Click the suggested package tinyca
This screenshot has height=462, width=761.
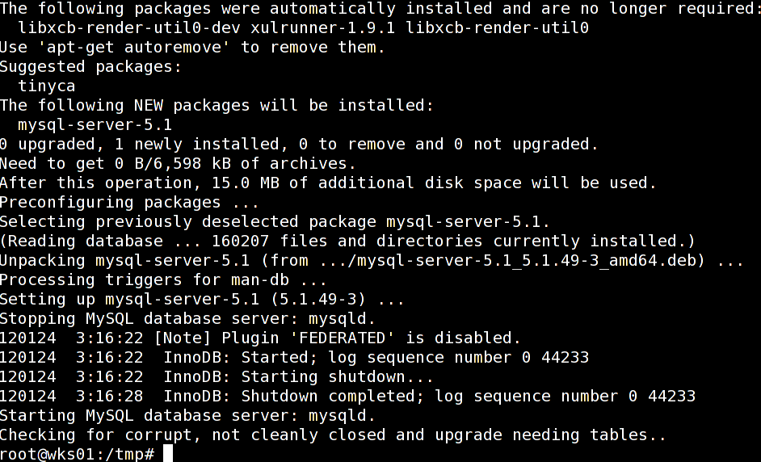47,86
